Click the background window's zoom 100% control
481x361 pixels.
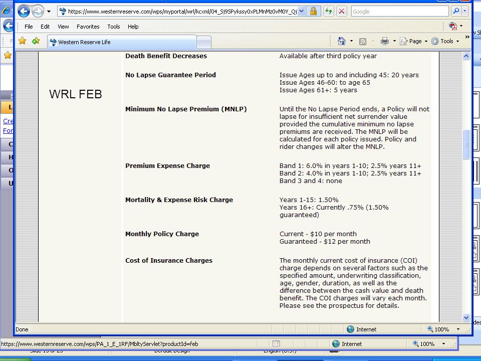click(x=424, y=344)
